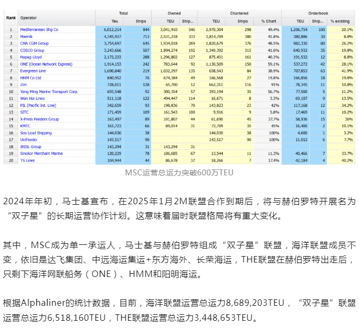Image resolution: width=359 pixels, height=332 pixels.
Task: Click the Owned group header
Action: (x=174, y=13)
